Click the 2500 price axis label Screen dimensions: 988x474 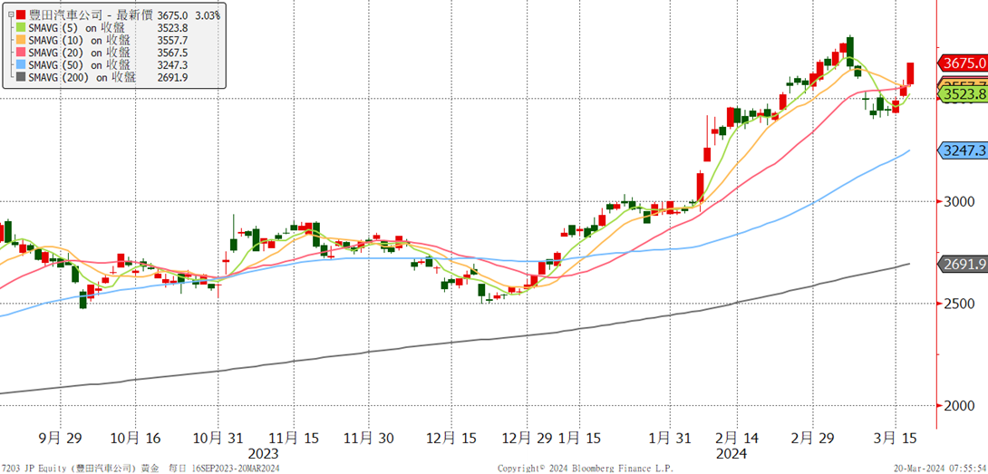point(958,304)
